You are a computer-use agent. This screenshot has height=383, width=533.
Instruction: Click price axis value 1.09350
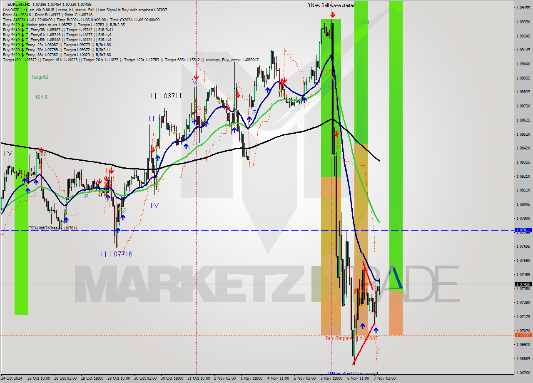pos(523,22)
